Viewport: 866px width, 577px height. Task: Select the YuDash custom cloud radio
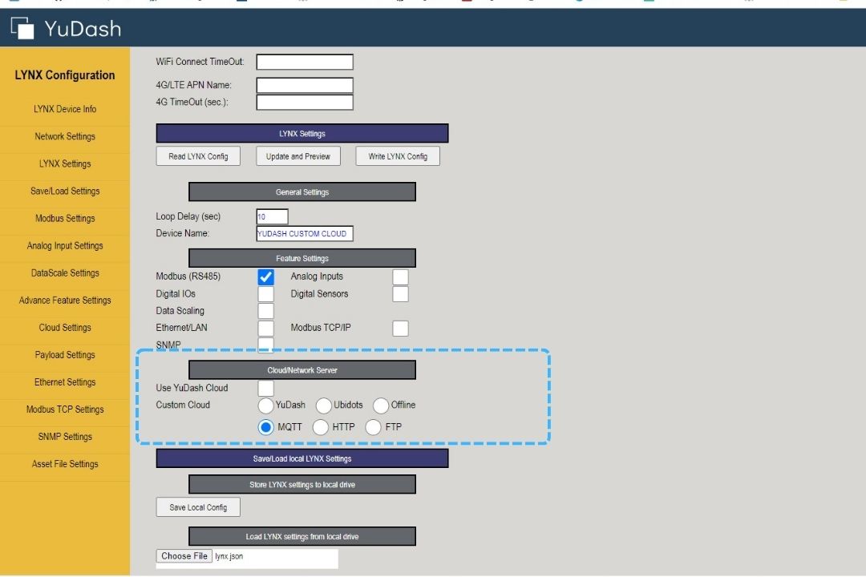coord(265,406)
